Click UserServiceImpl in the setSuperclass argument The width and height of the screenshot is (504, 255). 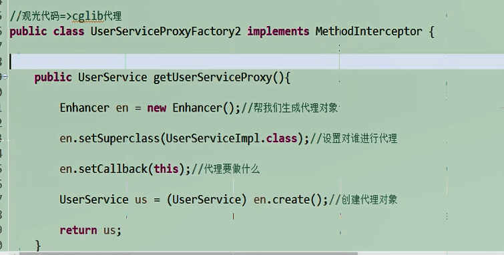[x=213, y=138]
